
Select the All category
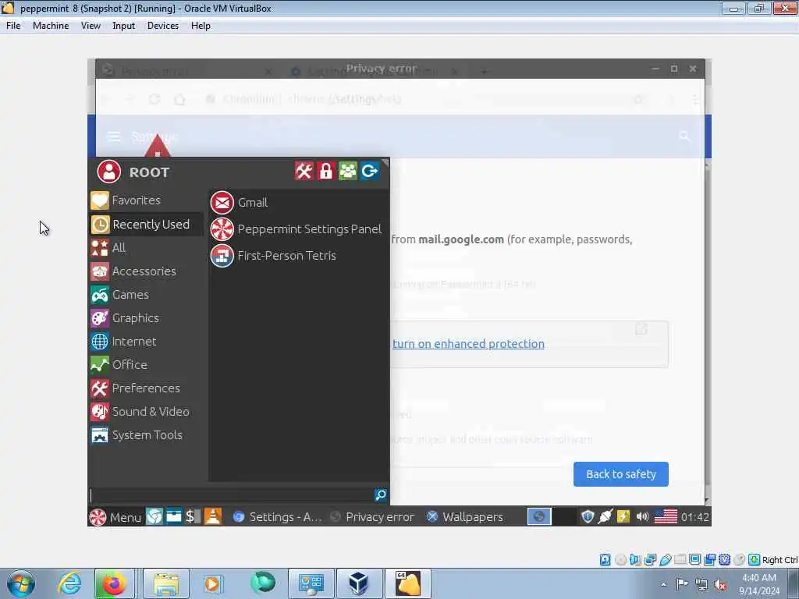tap(146, 247)
